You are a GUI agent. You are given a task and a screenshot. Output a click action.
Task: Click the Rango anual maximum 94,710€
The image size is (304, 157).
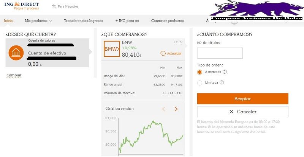pyautogui.click(x=177, y=85)
